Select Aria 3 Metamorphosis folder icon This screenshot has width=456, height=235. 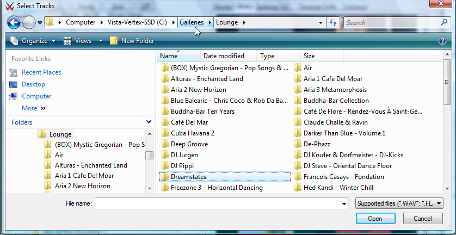click(x=298, y=90)
